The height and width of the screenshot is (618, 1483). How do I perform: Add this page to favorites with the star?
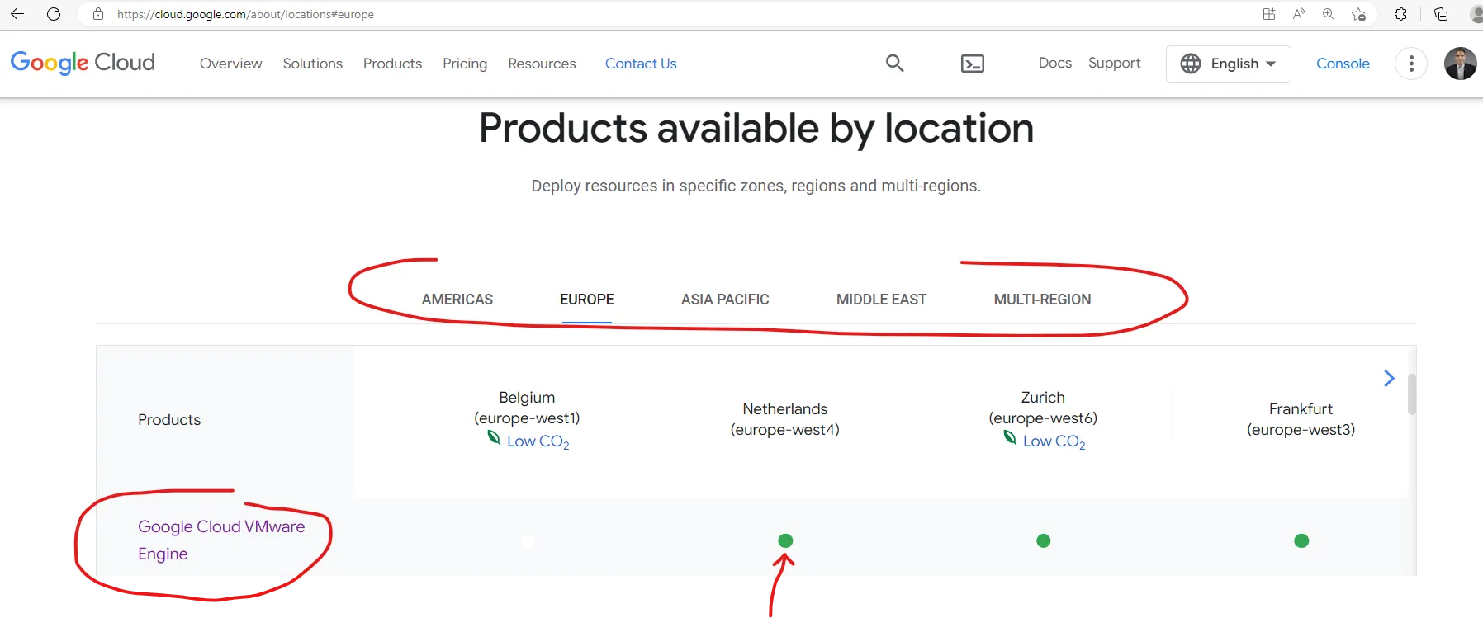click(x=1358, y=14)
